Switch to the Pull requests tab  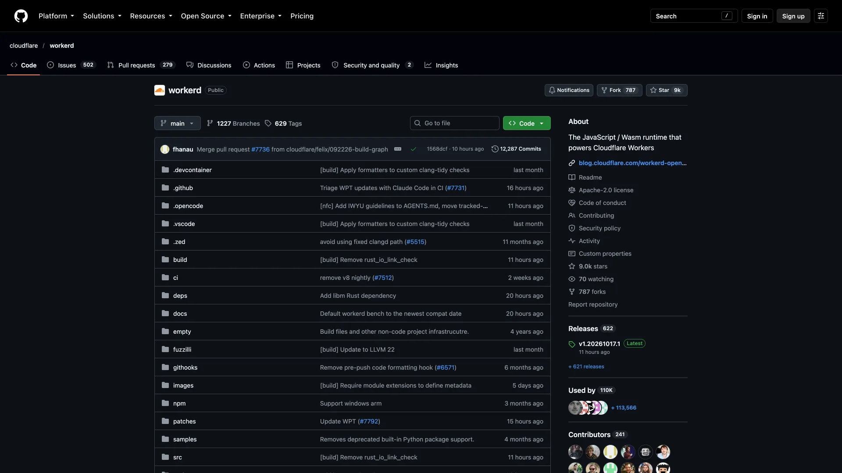141,65
